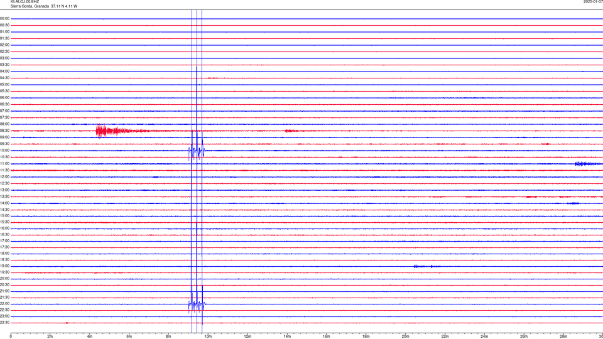Pick the '19:30' row label
This screenshot has height=339, width=603.
point(4,272)
